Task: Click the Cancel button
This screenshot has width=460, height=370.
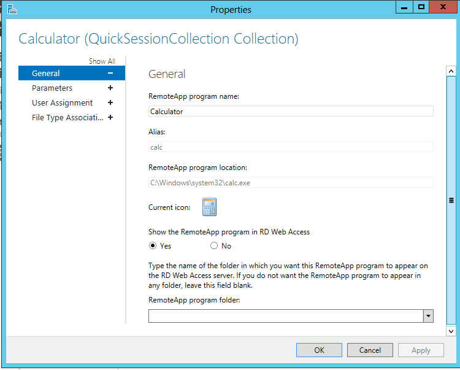Action: tap(370, 350)
